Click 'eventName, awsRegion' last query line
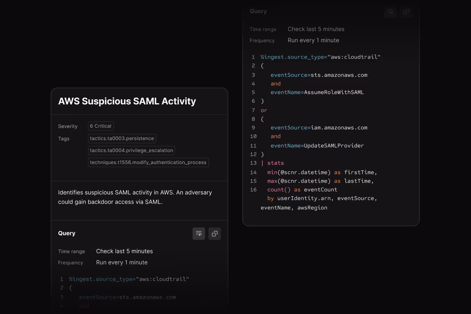Viewport: 471px width, 314px height. click(x=294, y=208)
